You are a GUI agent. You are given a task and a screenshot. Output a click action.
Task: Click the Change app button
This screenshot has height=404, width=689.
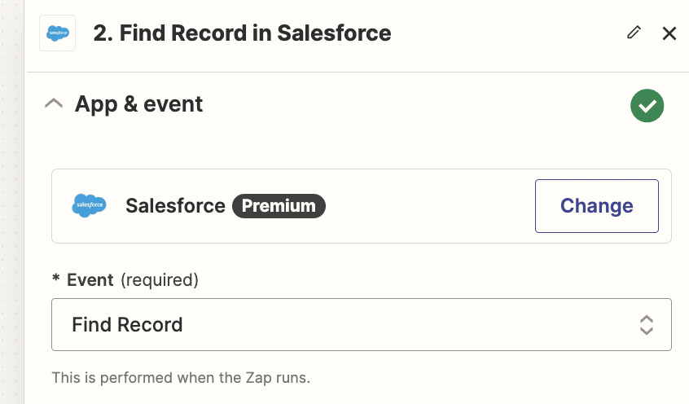tap(596, 206)
